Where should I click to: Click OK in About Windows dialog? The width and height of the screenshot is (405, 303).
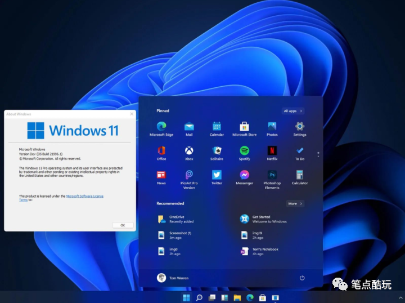click(x=123, y=225)
